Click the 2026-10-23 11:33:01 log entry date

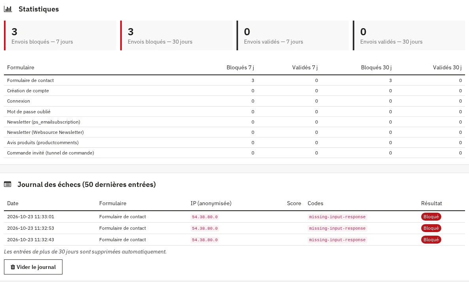pyautogui.click(x=30, y=217)
